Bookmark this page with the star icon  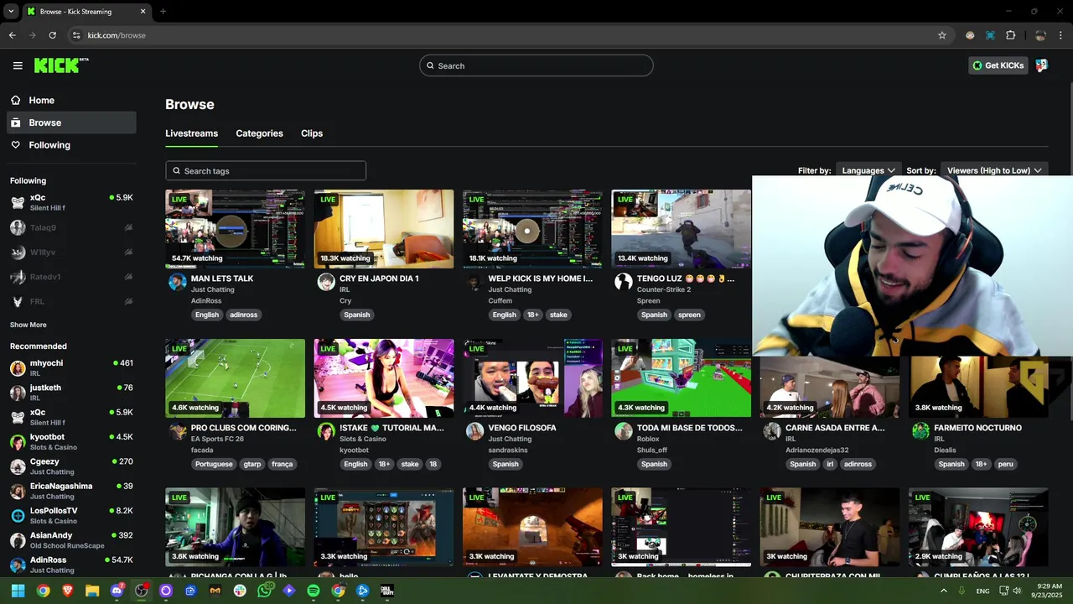pyautogui.click(x=942, y=35)
